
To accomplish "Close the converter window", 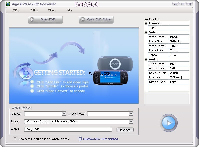I will tap(190, 4).
